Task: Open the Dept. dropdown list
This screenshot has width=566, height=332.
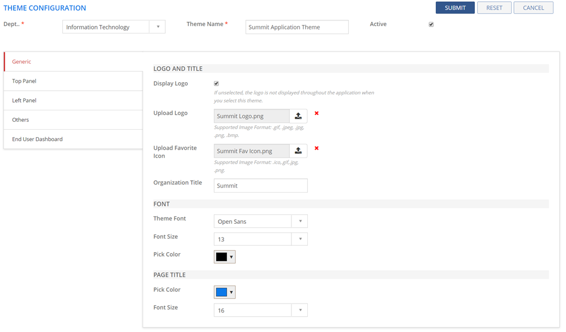Action: click(x=158, y=27)
